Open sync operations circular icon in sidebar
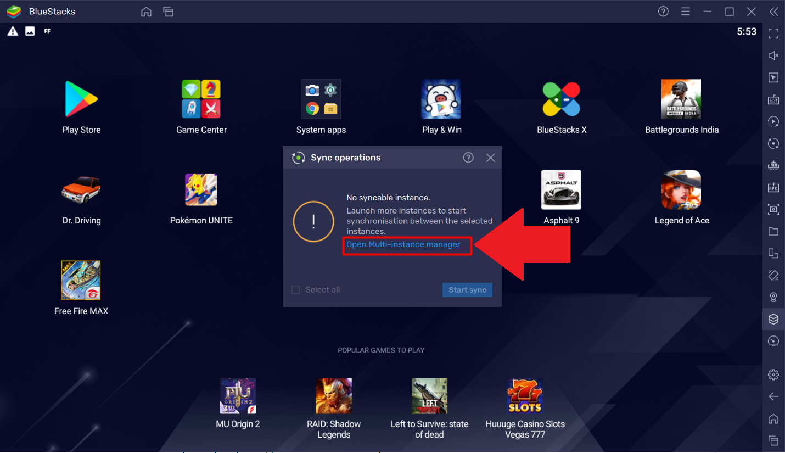This screenshot has width=785, height=453. [x=773, y=143]
